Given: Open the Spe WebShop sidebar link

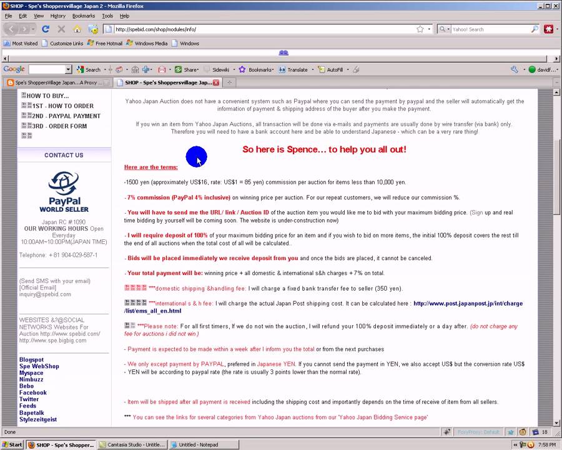Looking at the screenshot, I should click(39, 366).
